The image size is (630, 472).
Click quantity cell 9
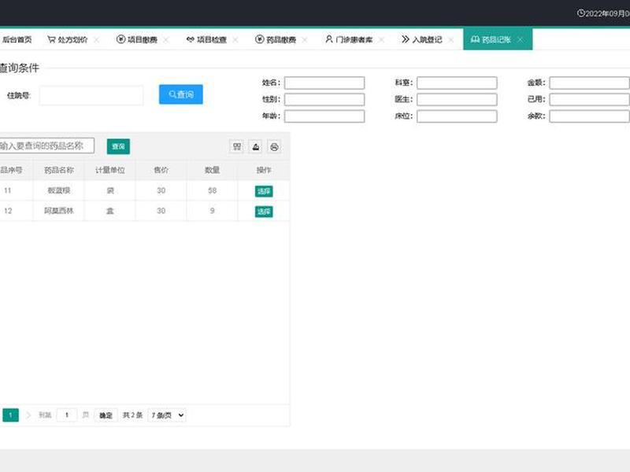coord(212,211)
